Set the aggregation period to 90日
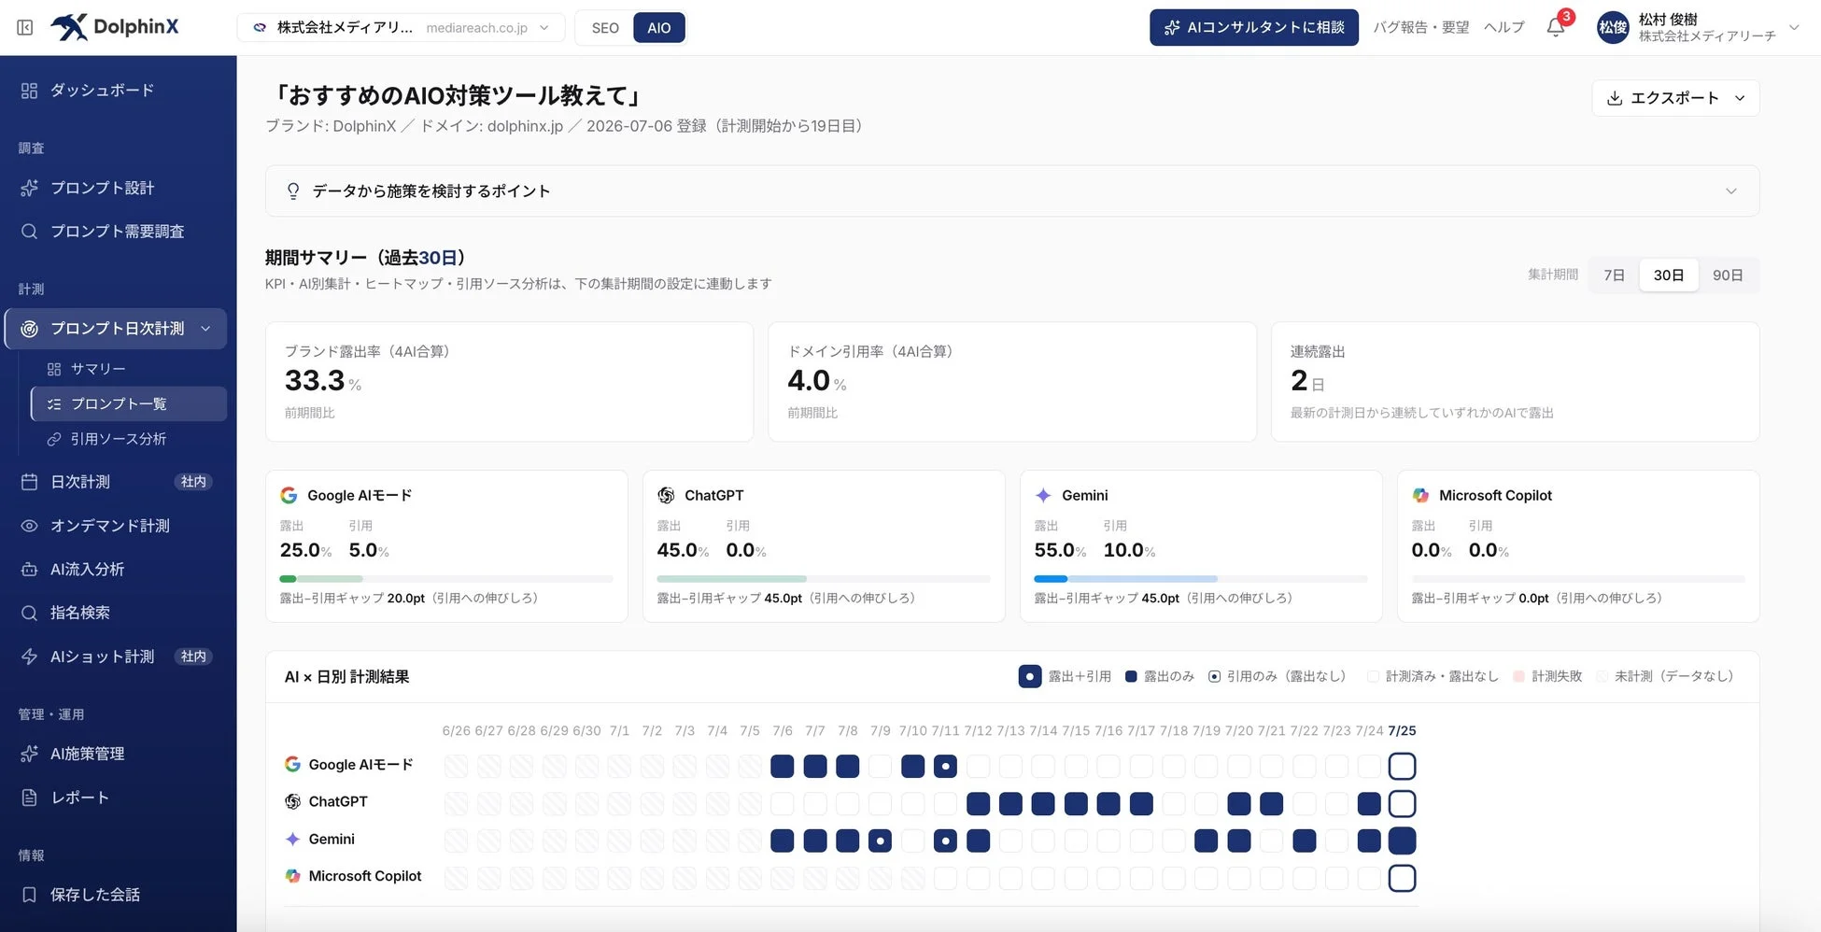1821x932 pixels. pos(1728,275)
